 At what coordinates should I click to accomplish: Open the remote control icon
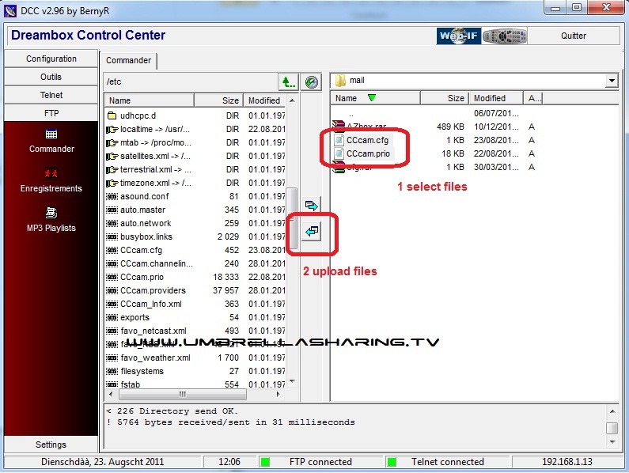(505, 36)
